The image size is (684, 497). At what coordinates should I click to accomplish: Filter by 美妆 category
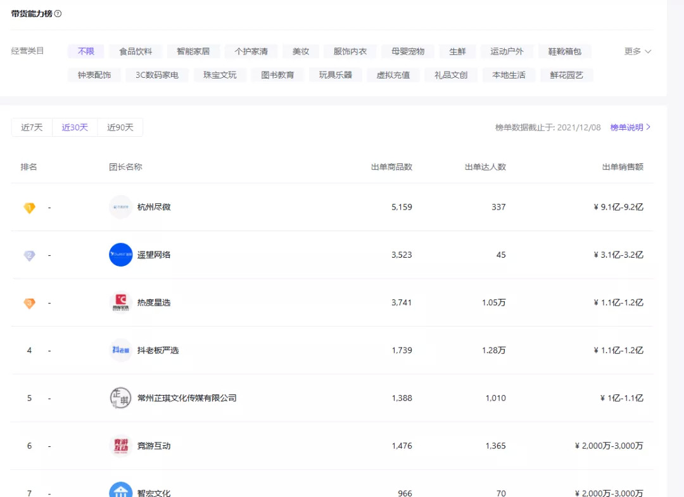tap(301, 51)
